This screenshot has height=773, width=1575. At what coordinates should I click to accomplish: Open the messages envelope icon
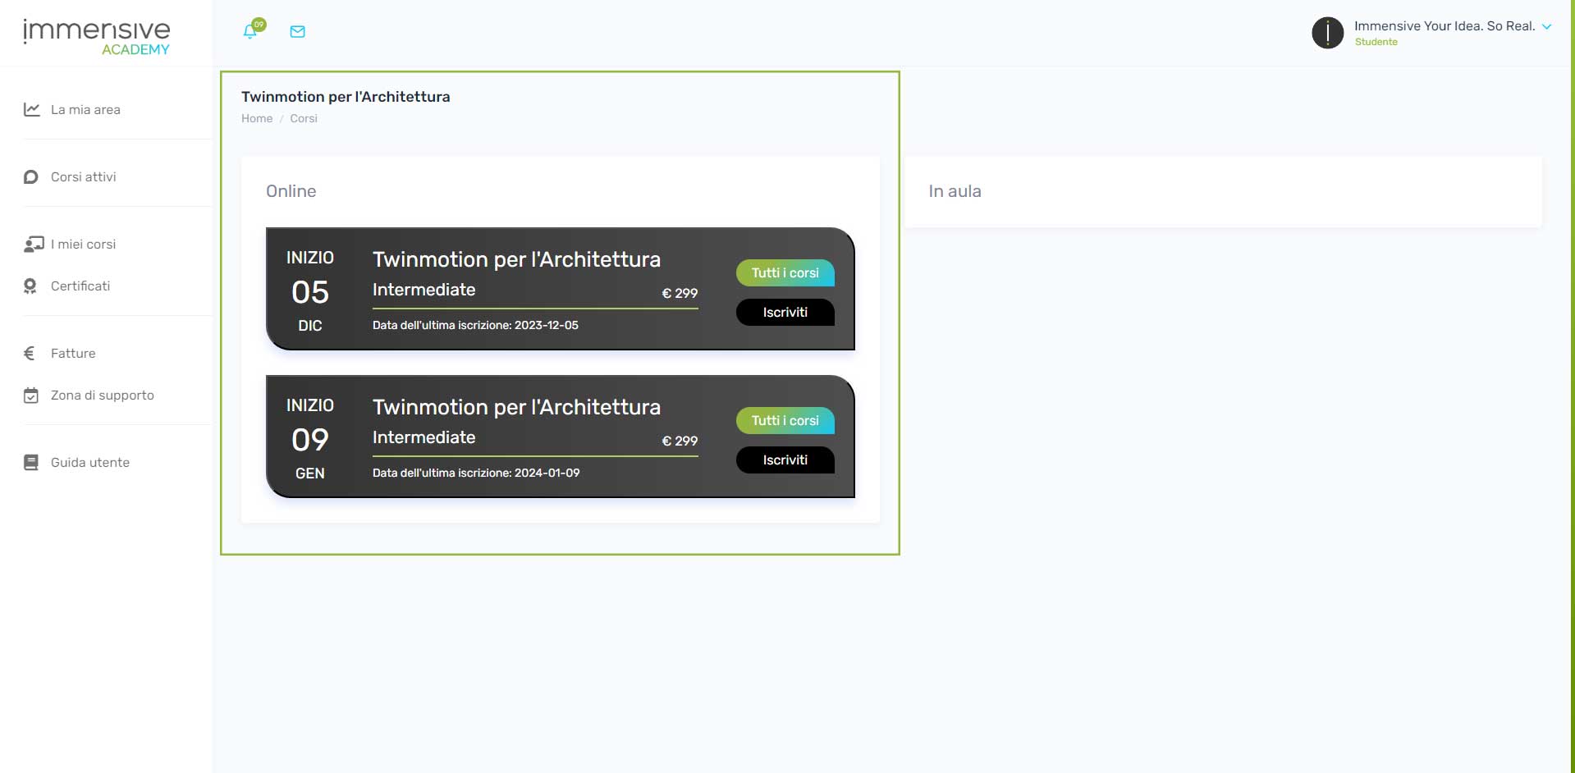click(x=298, y=32)
